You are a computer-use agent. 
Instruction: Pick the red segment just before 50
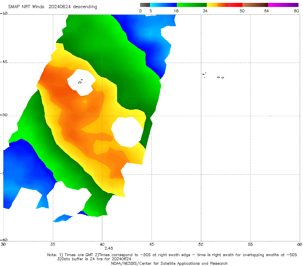(x=235, y=5)
